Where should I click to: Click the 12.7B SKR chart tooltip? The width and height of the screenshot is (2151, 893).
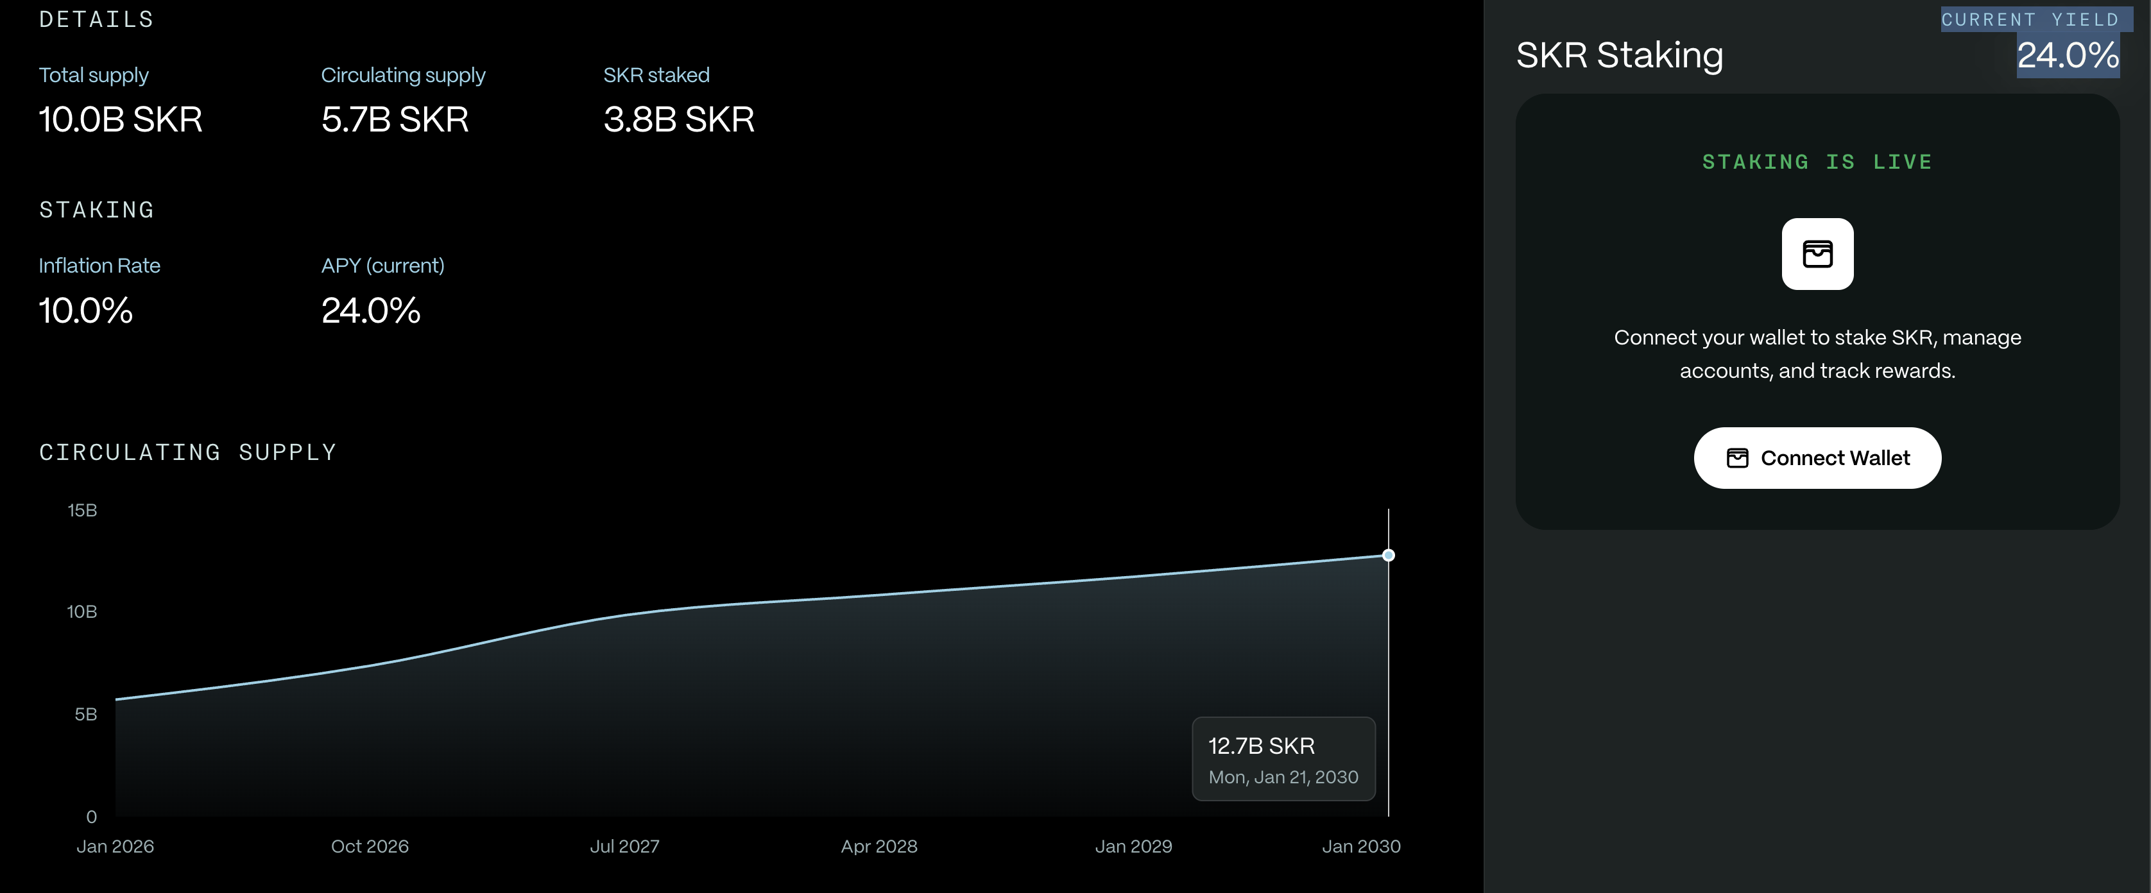1283,759
